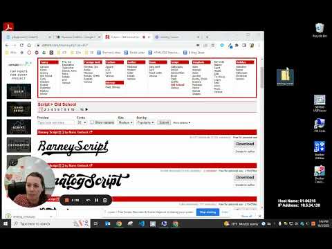Click the browser address bar
This screenshot has width=332, height=249.
(x=116, y=46)
